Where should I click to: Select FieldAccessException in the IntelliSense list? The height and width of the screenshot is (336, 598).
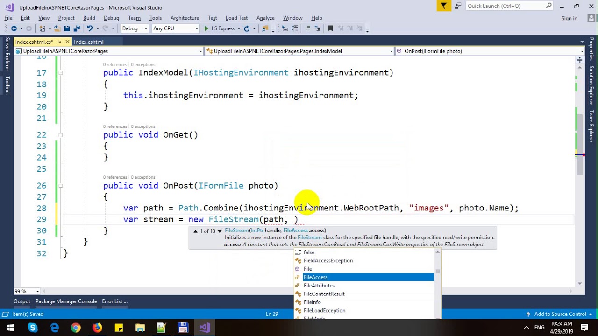tap(364, 261)
